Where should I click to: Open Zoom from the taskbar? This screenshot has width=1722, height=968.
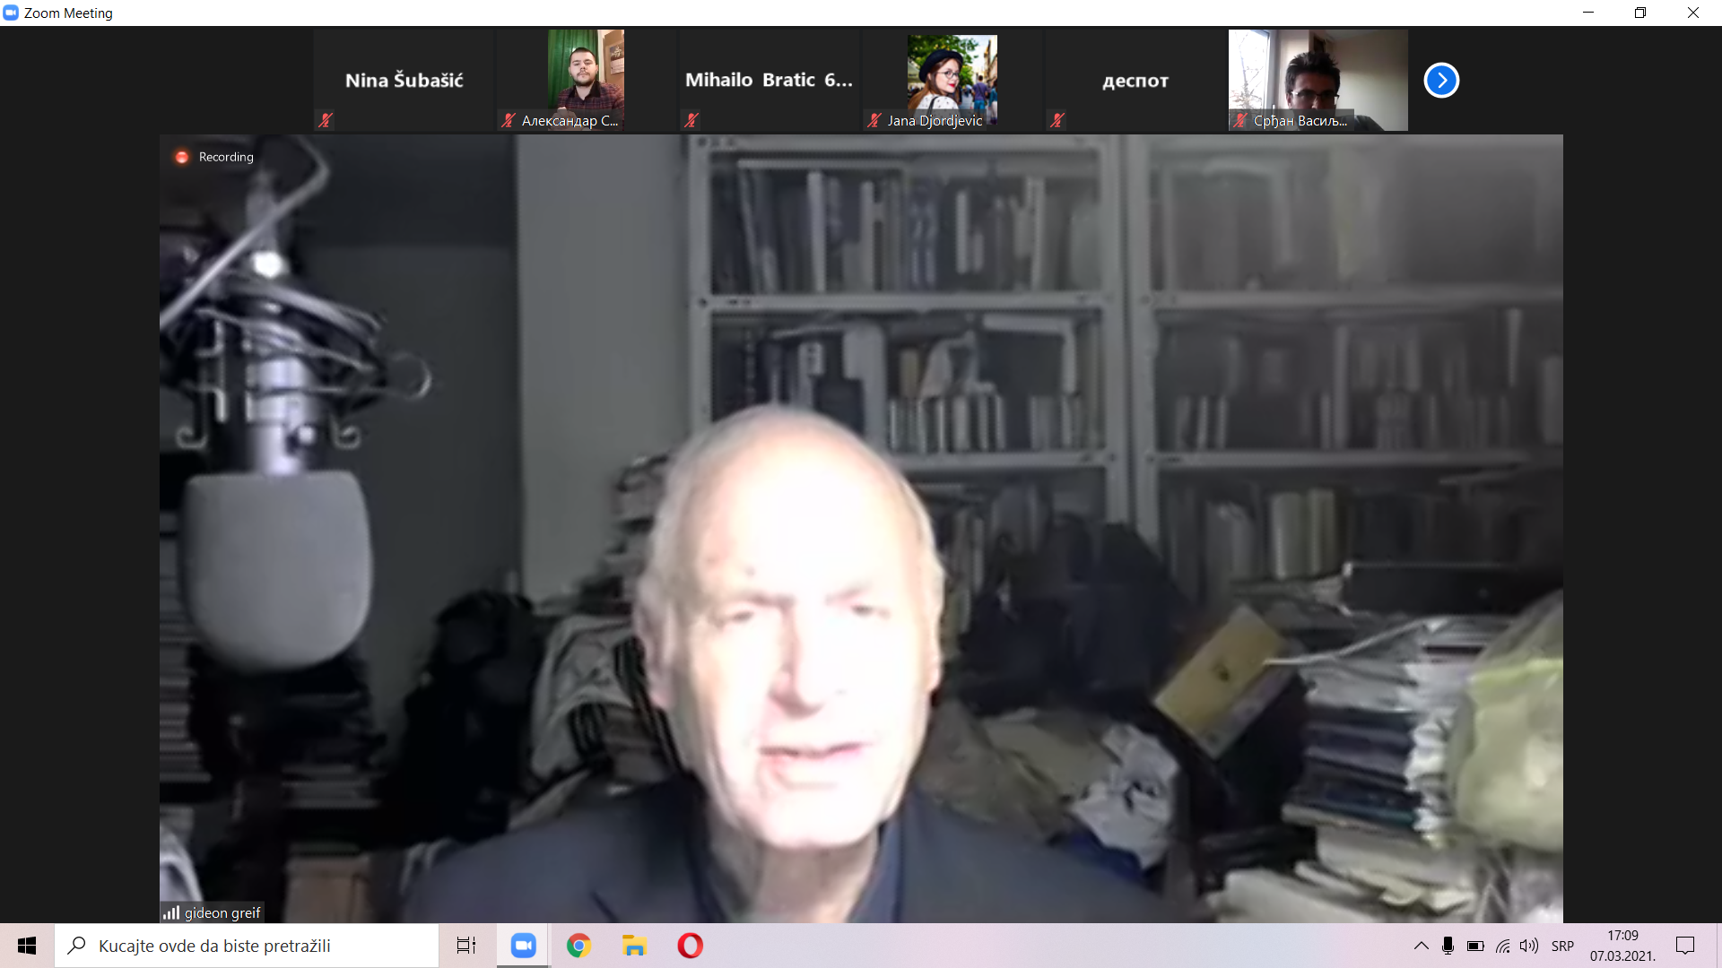pyautogui.click(x=523, y=946)
